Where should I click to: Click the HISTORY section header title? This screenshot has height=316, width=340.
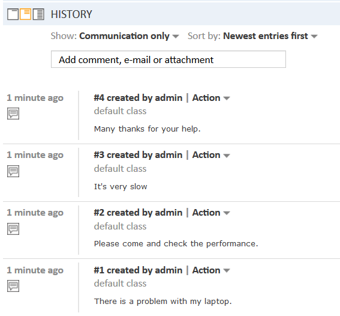pyautogui.click(x=71, y=14)
